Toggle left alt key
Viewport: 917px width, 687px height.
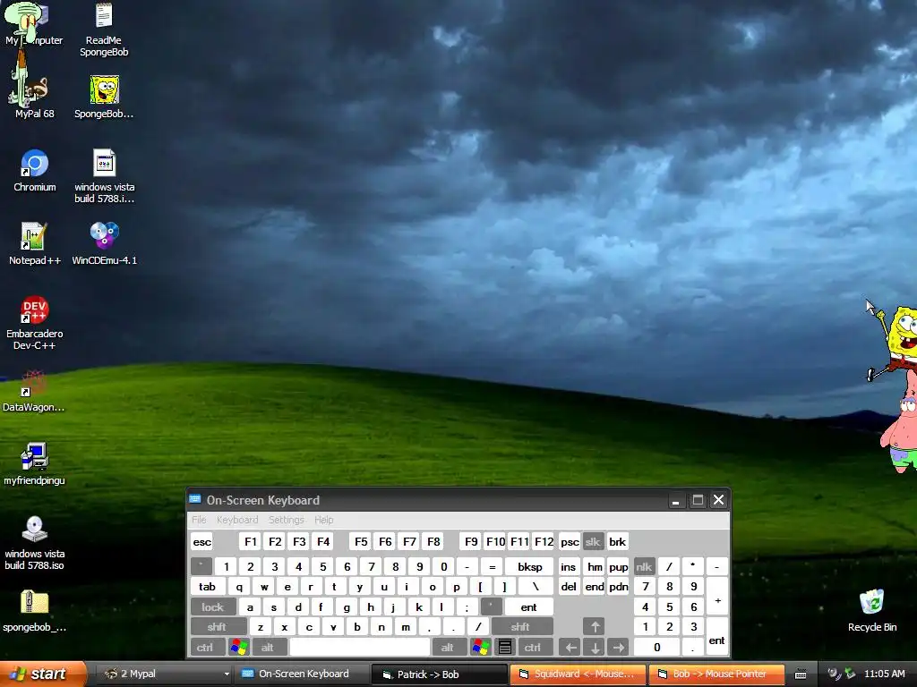pos(270,647)
